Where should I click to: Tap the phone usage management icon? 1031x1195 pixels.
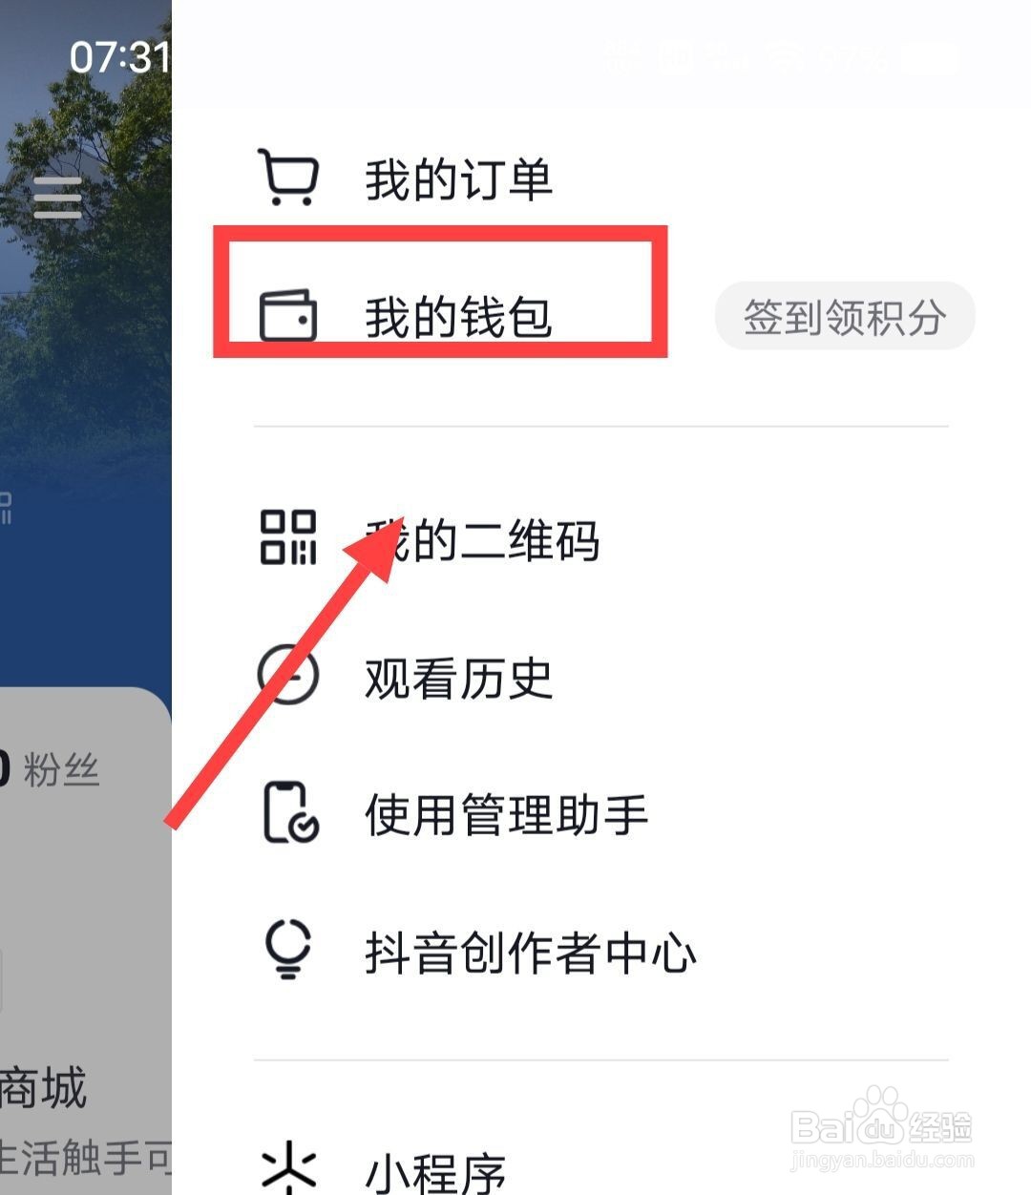coord(290,813)
